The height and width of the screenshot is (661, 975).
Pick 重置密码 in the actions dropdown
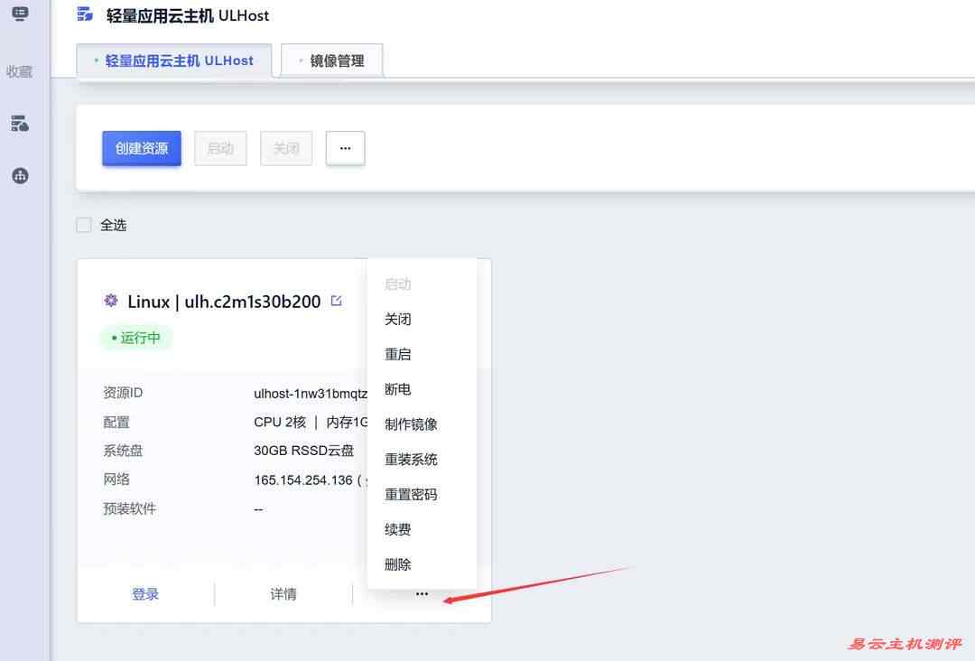(x=411, y=494)
